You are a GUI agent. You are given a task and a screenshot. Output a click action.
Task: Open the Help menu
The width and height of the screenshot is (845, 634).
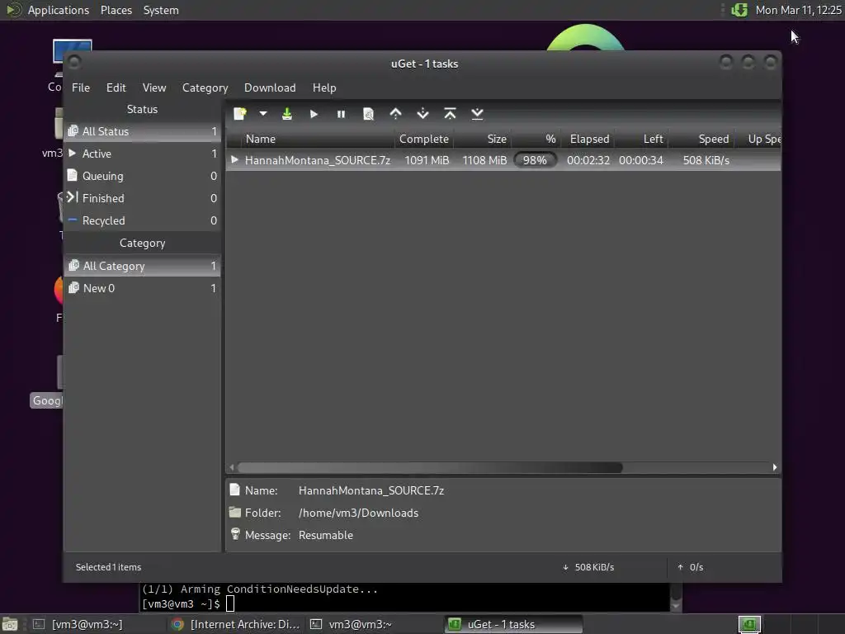coord(324,88)
